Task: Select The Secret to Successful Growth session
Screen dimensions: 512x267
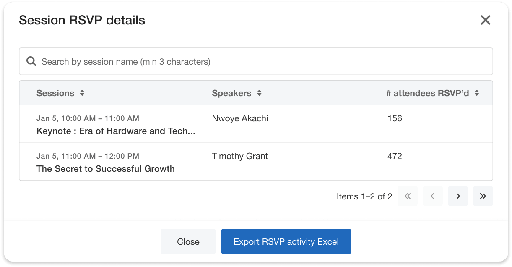Action: (x=106, y=169)
